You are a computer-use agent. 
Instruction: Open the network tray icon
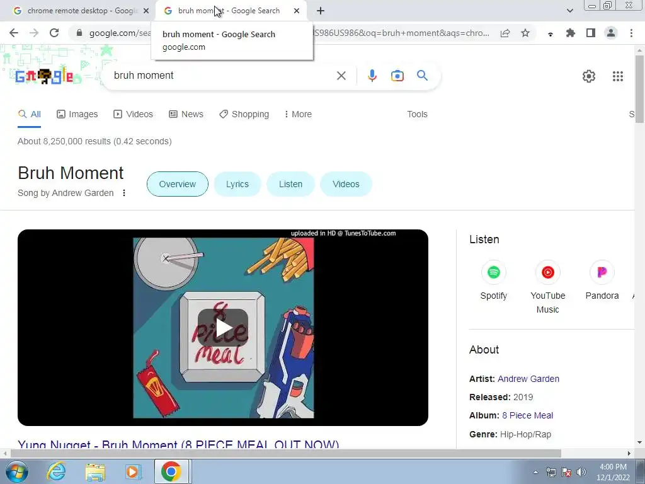pos(551,472)
